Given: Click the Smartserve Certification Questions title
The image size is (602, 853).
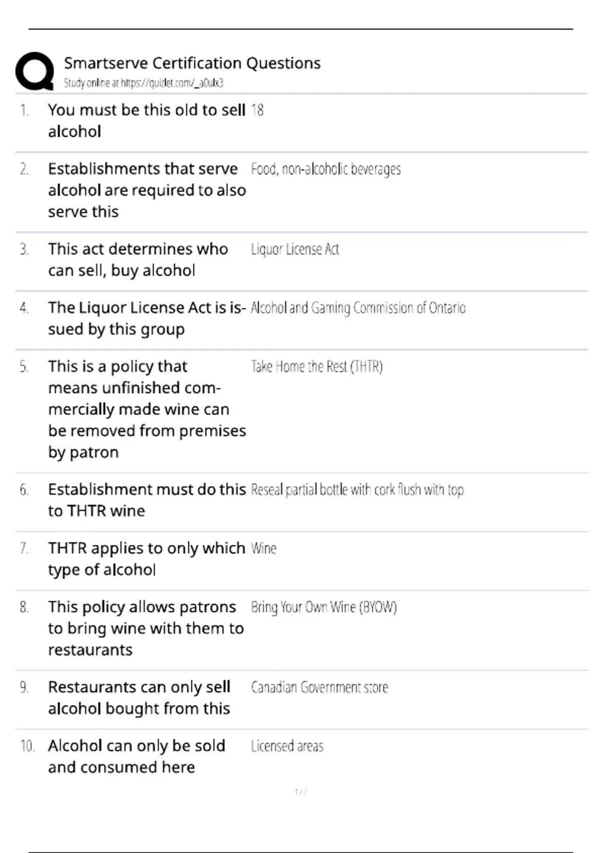Looking at the screenshot, I should coord(192,63).
